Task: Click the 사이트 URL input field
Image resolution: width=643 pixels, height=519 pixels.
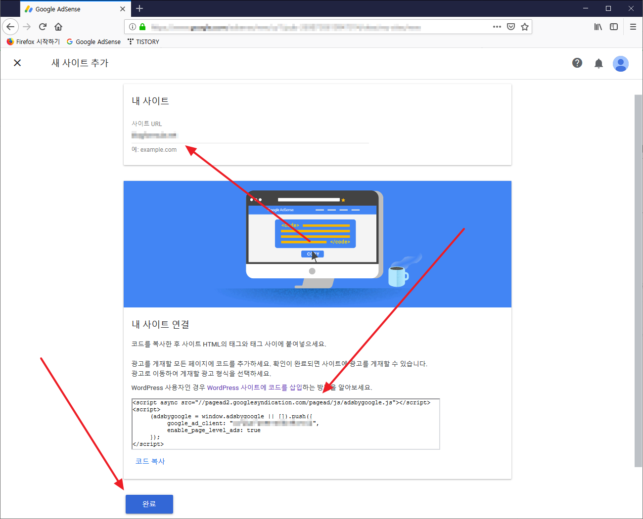Action: (250, 135)
